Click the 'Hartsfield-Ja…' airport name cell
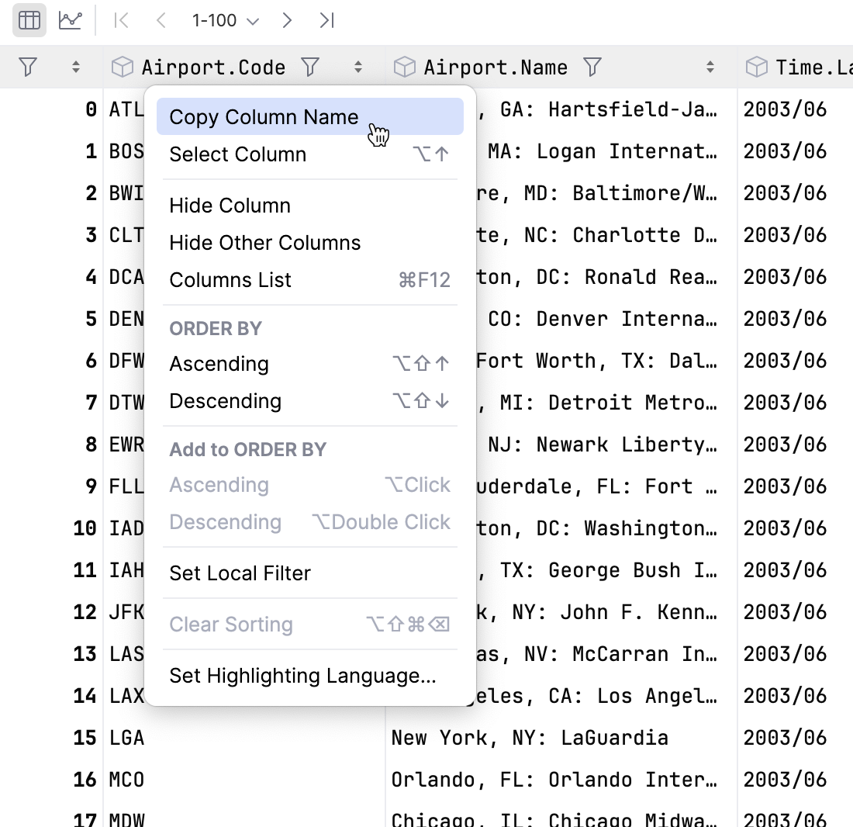The image size is (853, 827). pyautogui.click(x=606, y=109)
